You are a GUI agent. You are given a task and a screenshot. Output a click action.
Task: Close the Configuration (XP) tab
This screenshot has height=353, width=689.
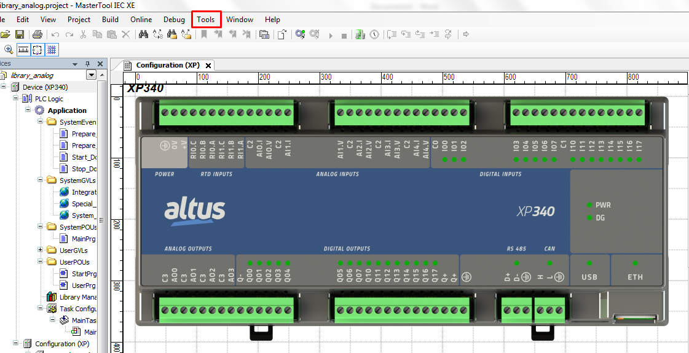tap(208, 66)
